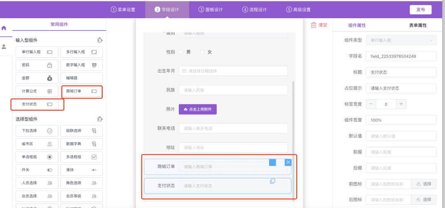Viewport: 445px width, 208px height.
Task: Delete the selected 商城订单 field with X icon
Action: click(x=288, y=162)
